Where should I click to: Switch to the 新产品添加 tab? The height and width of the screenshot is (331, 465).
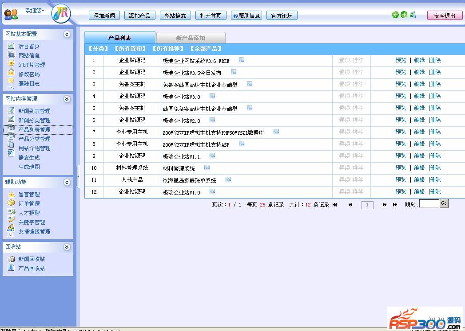(191, 38)
